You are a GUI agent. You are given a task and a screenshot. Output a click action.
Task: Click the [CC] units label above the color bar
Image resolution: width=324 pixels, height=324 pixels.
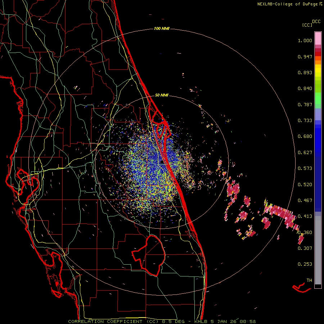pyautogui.click(x=307, y=25)
